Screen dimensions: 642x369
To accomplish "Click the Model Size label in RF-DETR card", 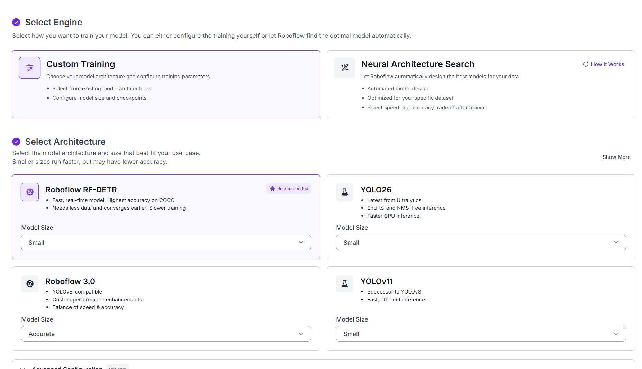I will point(37,228).
